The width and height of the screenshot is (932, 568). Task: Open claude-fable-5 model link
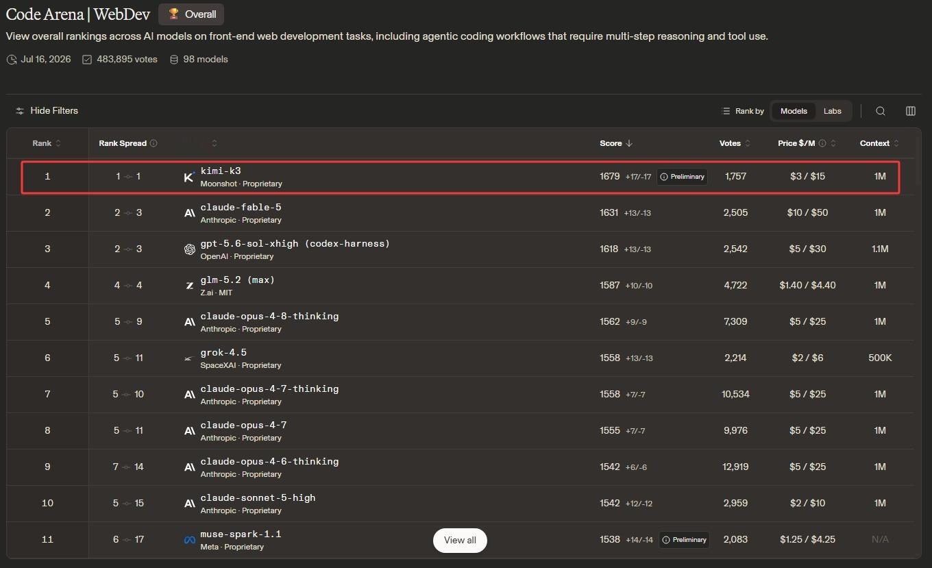coord(241,207)
